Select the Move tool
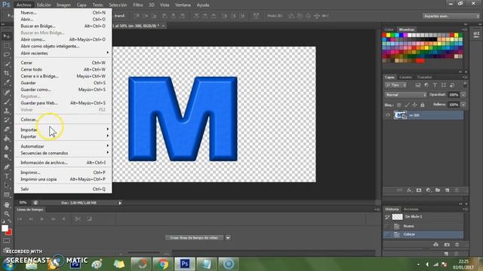 [x=7, y=36]
